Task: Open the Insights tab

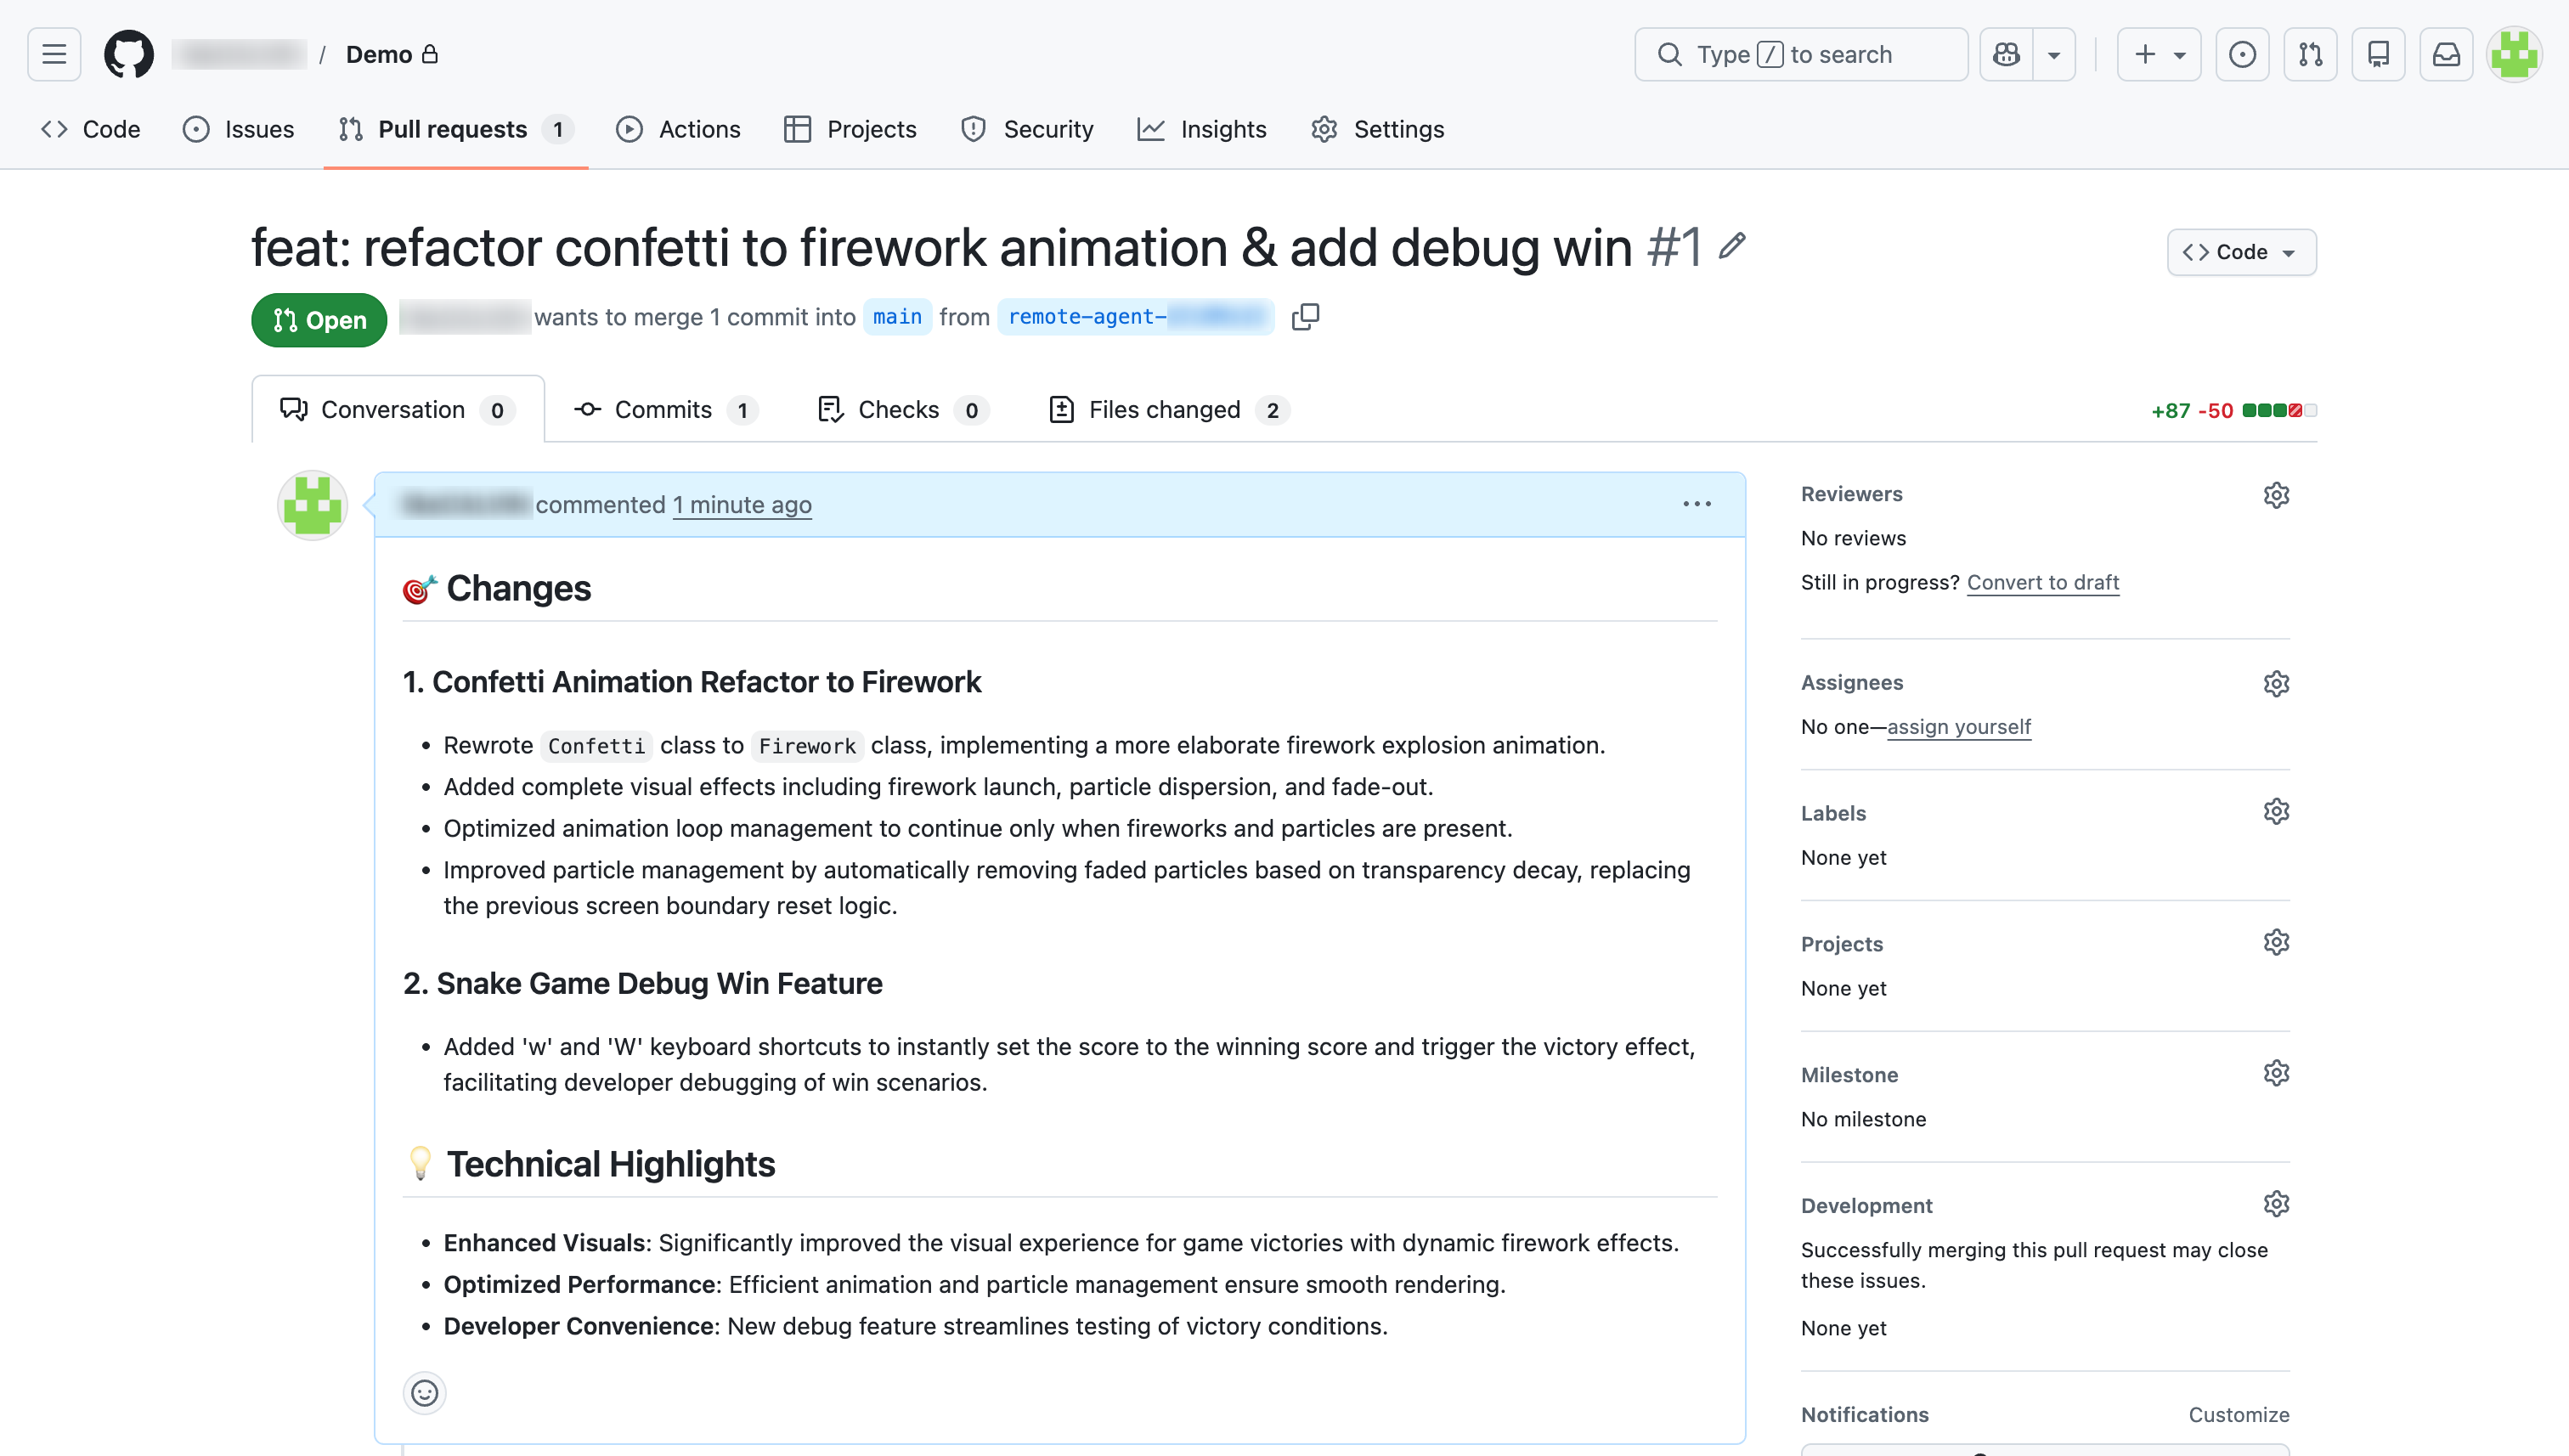Action: [1202, 129]
